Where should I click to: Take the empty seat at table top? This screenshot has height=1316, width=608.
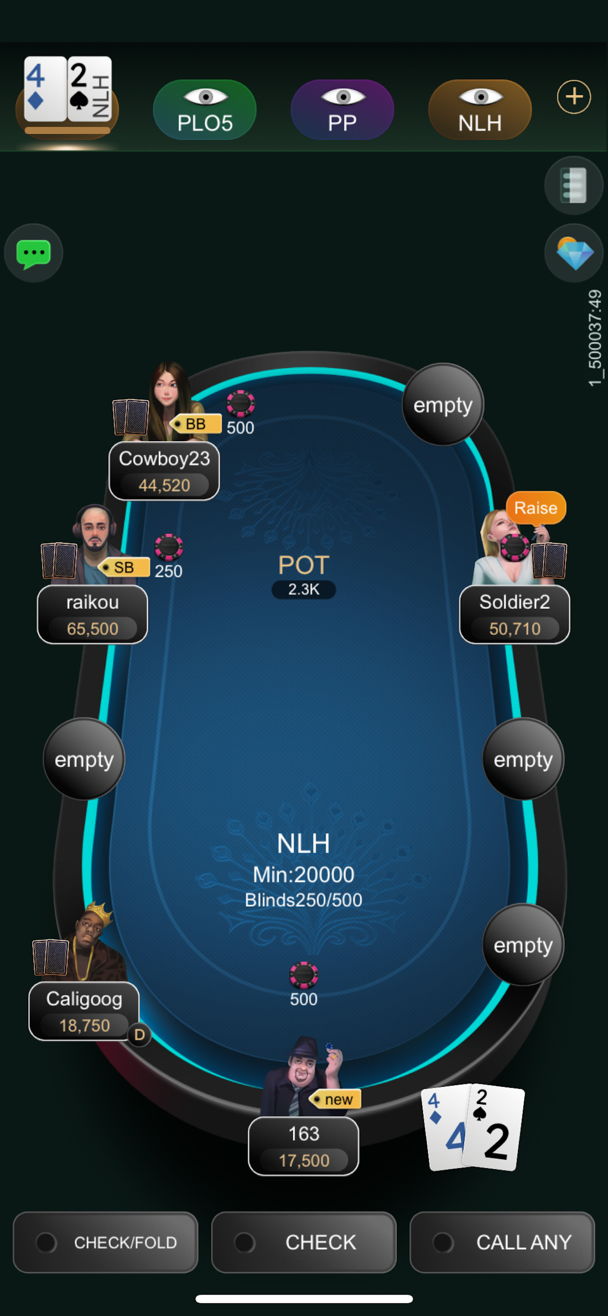tap(443, 404)
